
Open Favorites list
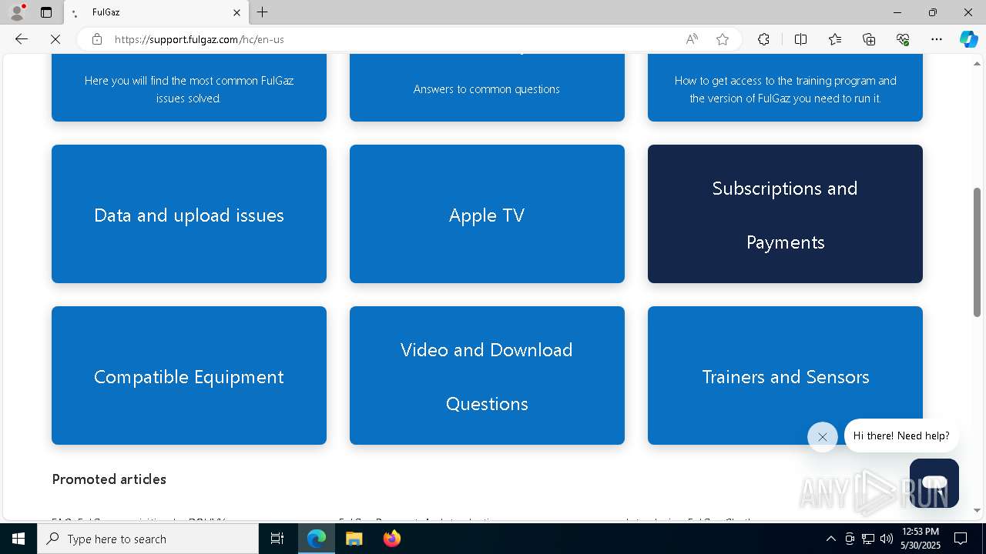[x=835, y=39]
